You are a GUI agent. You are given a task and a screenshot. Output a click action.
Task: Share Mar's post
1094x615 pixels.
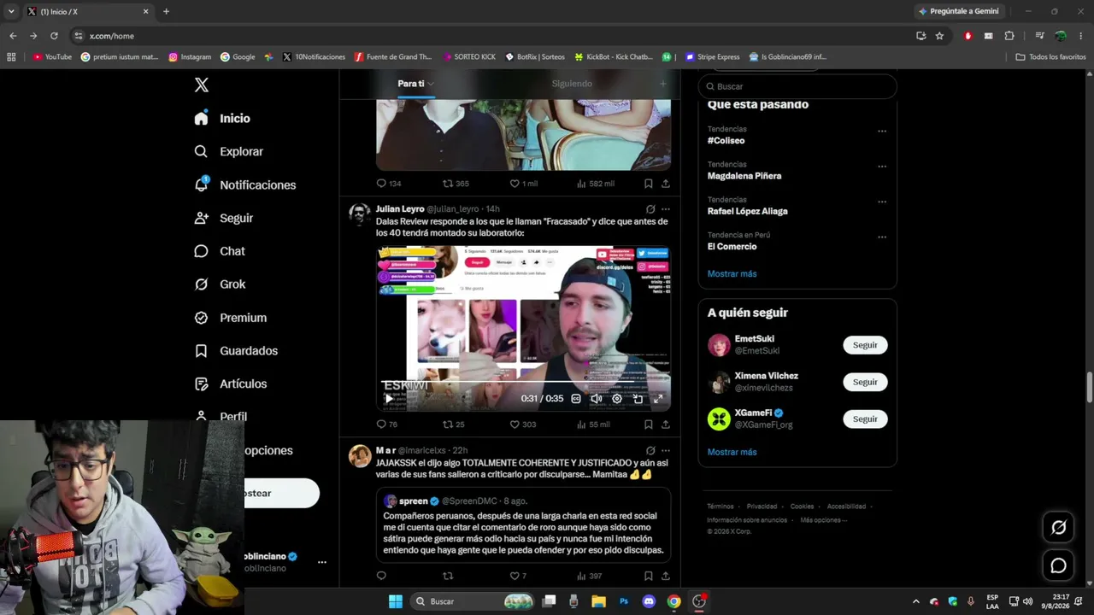(665, 576)
